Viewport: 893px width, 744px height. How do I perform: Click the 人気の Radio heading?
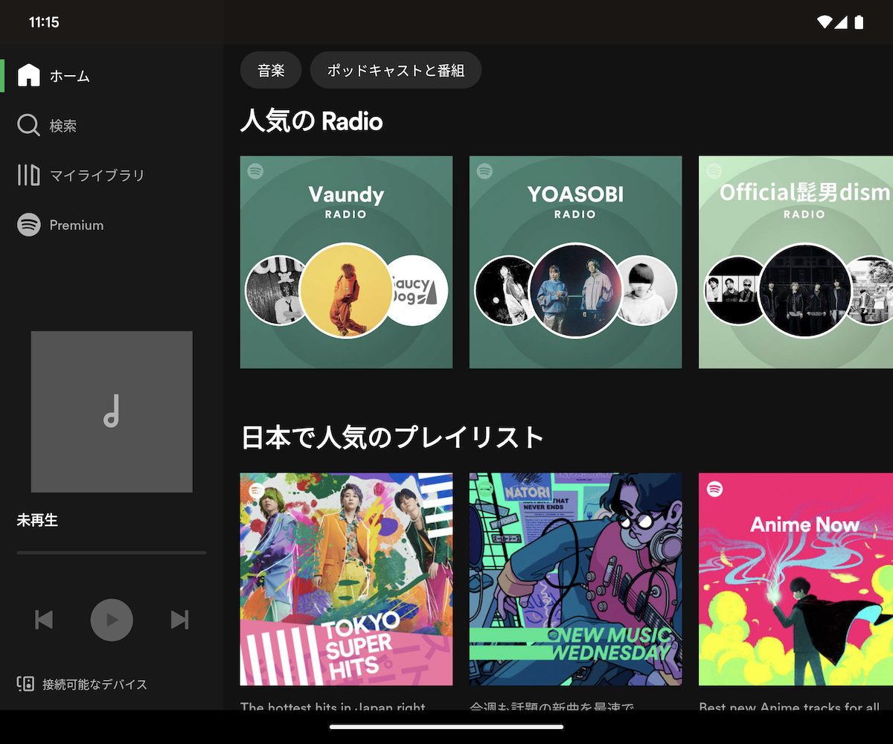[x=312, y=121]
